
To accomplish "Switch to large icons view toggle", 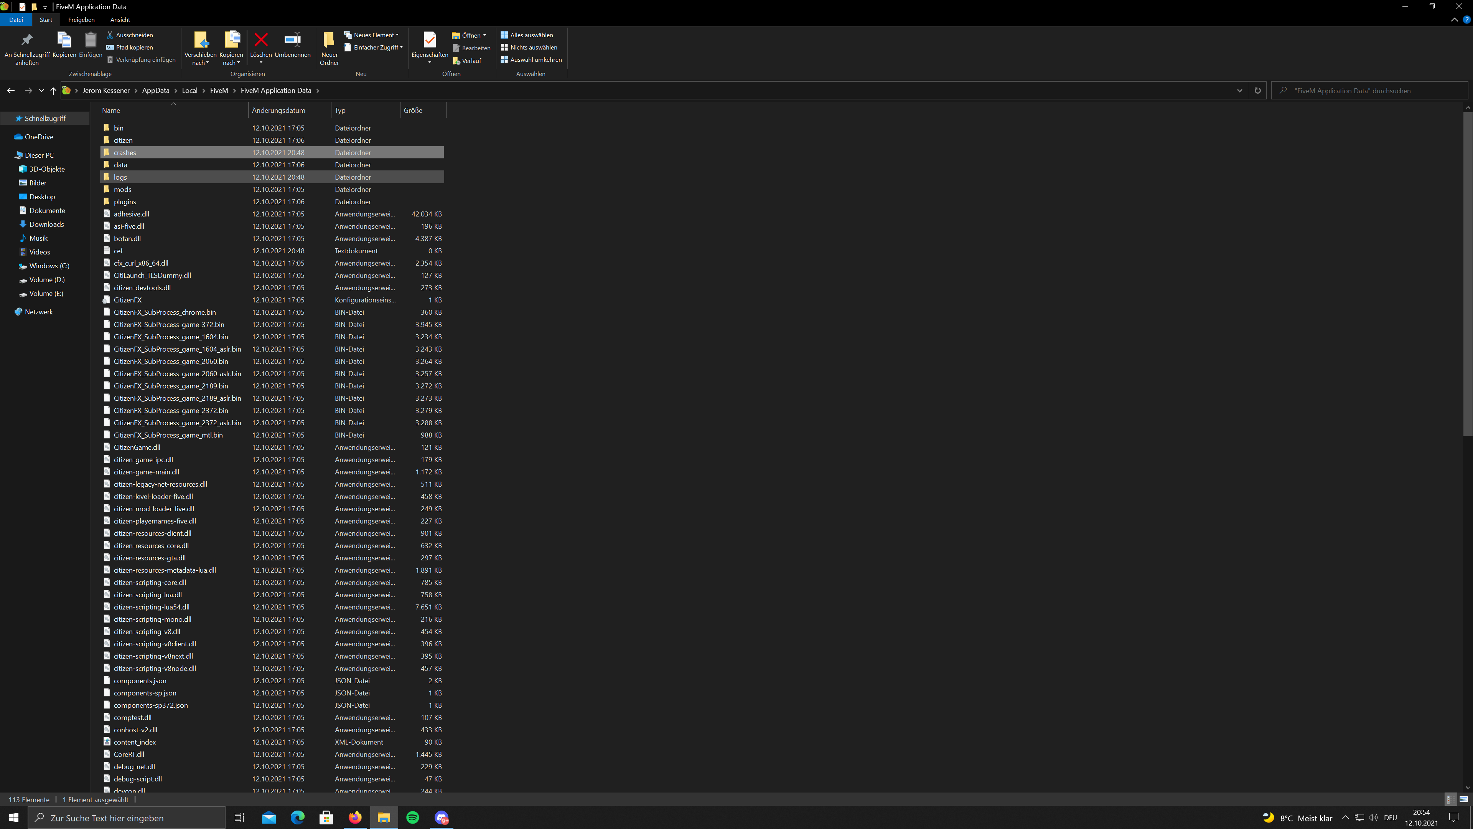I will point(1463,799).
